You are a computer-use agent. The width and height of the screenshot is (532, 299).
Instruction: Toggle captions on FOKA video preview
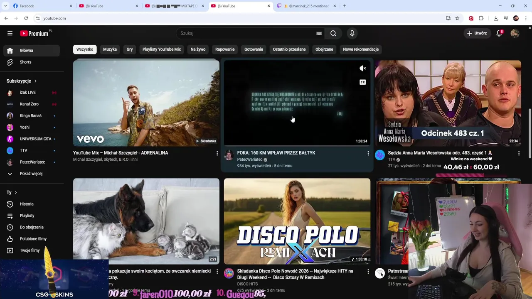point(363,82)
